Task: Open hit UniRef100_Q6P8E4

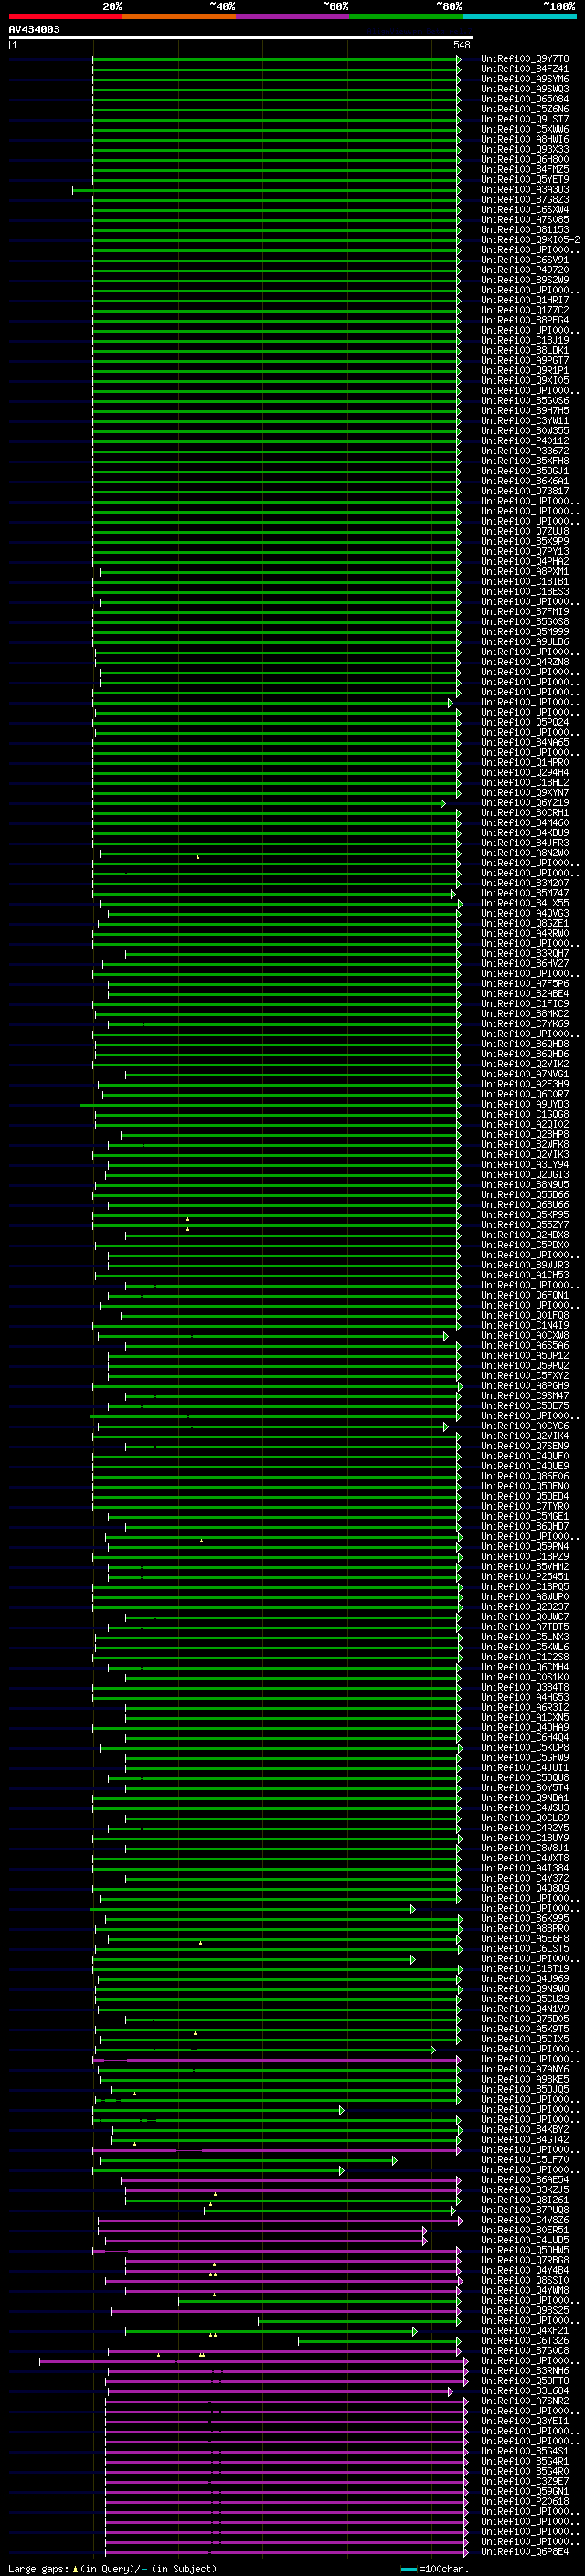Action: [525, 2553]
